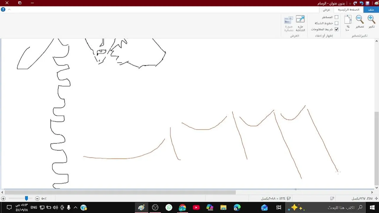The width and height of the screenshot is (379, 213).
Task: Open YouTube from the taskbar
Action: pyautogui.click(x=196, y=208)
